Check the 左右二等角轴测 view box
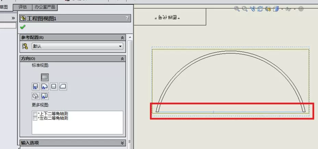318x149 pixels. [x=35, y=119]
